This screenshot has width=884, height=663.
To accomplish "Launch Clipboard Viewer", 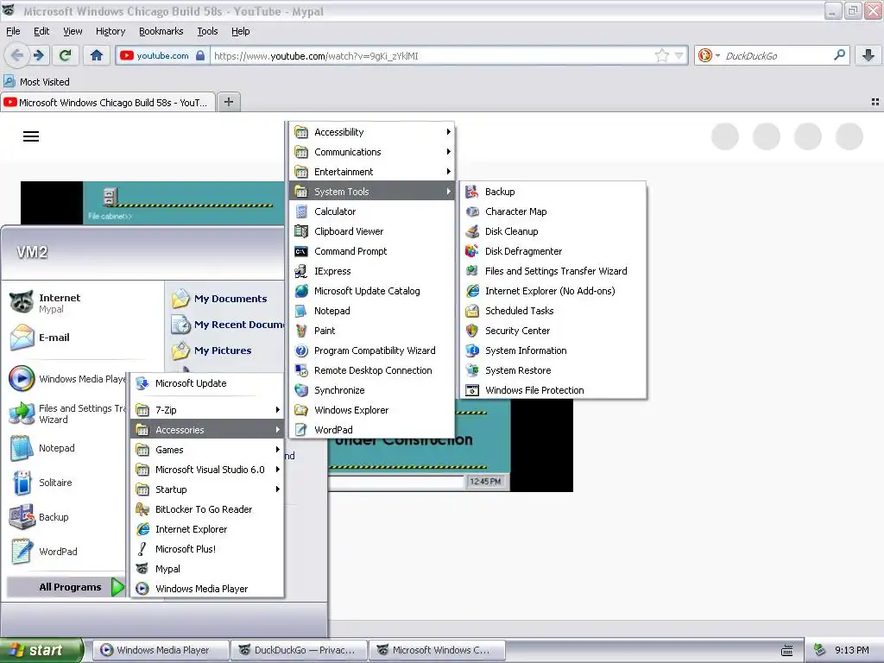I will tap(371, 231).
